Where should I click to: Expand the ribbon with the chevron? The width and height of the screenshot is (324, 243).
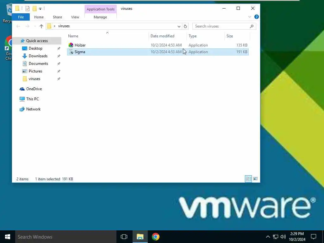250,17
